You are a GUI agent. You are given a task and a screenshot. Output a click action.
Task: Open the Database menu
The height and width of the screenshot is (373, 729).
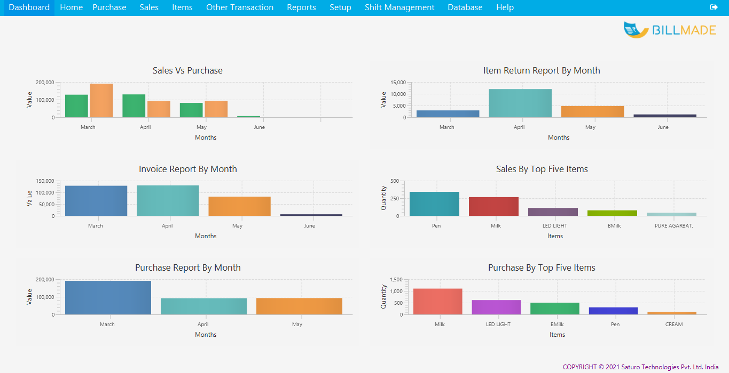pos(465,7)
